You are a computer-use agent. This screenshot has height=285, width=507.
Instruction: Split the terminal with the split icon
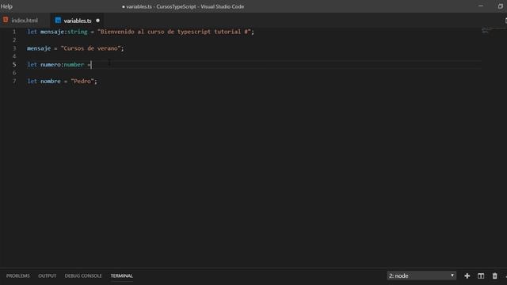click(481, 275)
